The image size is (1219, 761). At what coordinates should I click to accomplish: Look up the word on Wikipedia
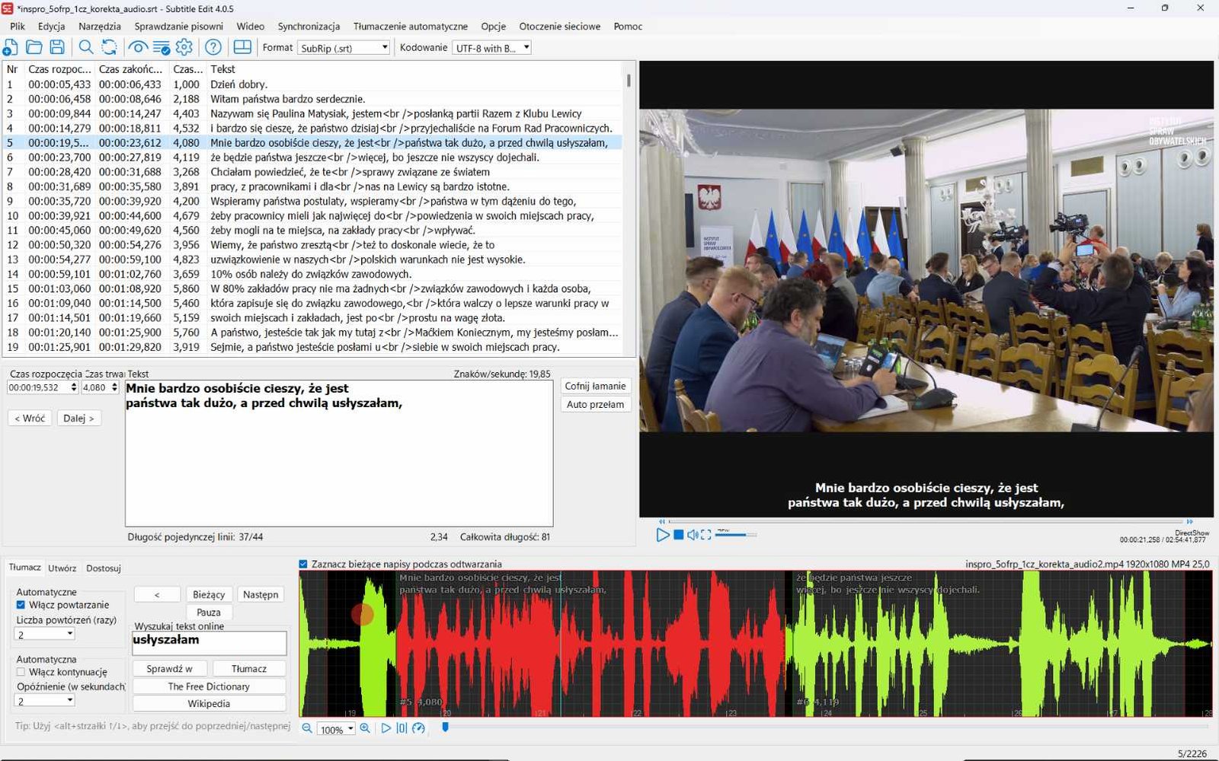pyautogui.click(x=209, y=704)
